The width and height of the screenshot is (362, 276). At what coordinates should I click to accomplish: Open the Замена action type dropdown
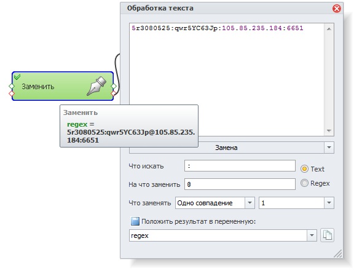329,148
